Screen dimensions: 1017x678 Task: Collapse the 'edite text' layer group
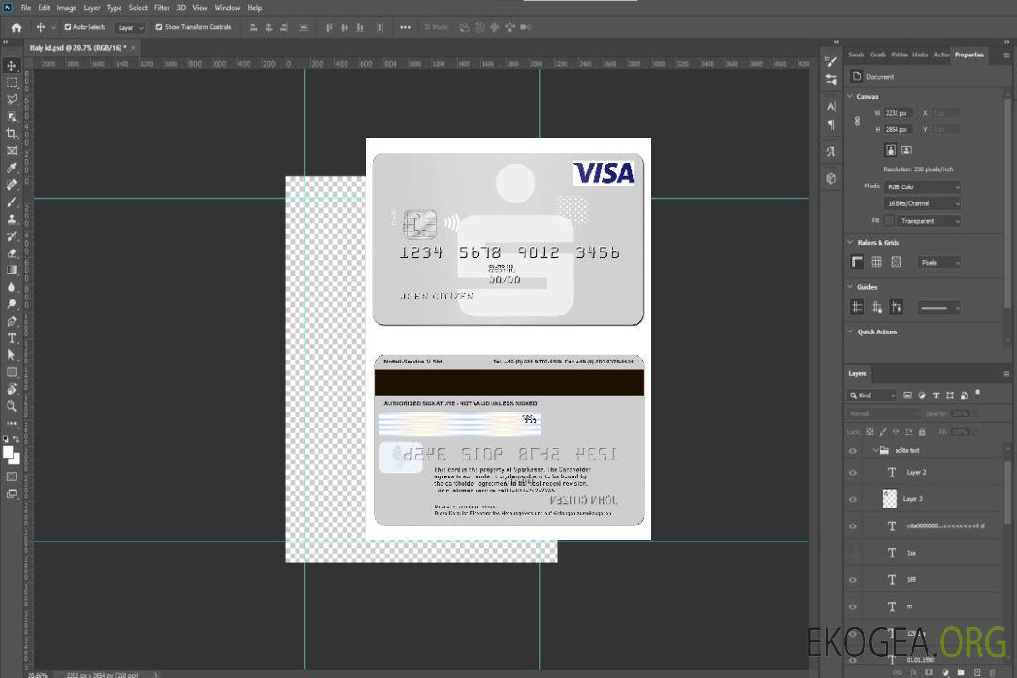click(x=875, y=450)
